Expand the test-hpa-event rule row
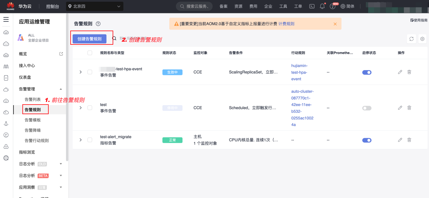This screenshot has width=429, height=198. (x=81, y=72)
